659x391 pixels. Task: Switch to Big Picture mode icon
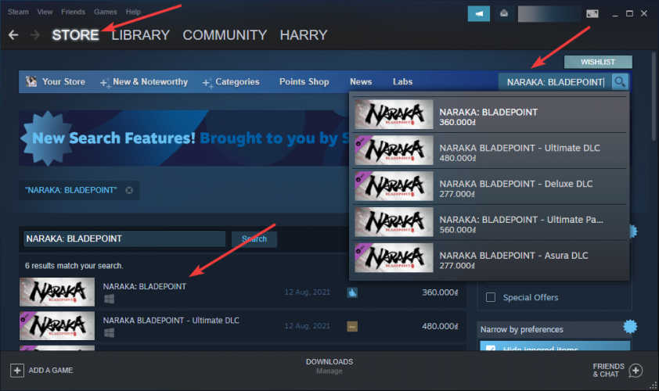coord(592,14)
